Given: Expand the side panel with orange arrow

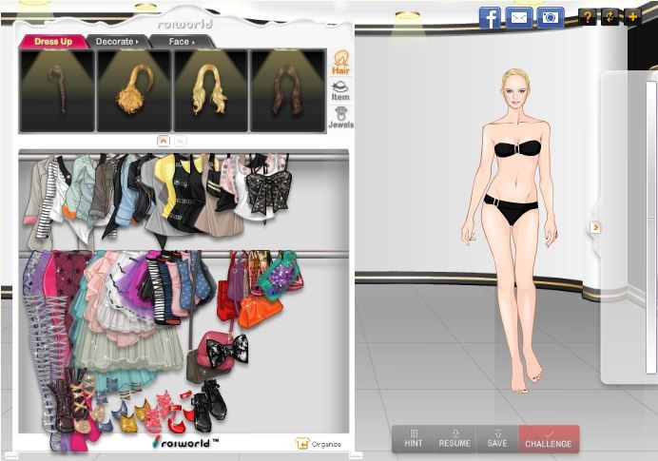Looking at the screenshot, I should (594, 227).
